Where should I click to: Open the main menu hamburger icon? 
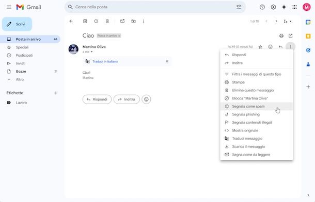(9, 7)
